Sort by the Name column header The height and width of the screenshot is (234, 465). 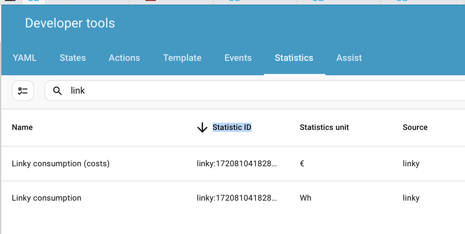point(22,127)
